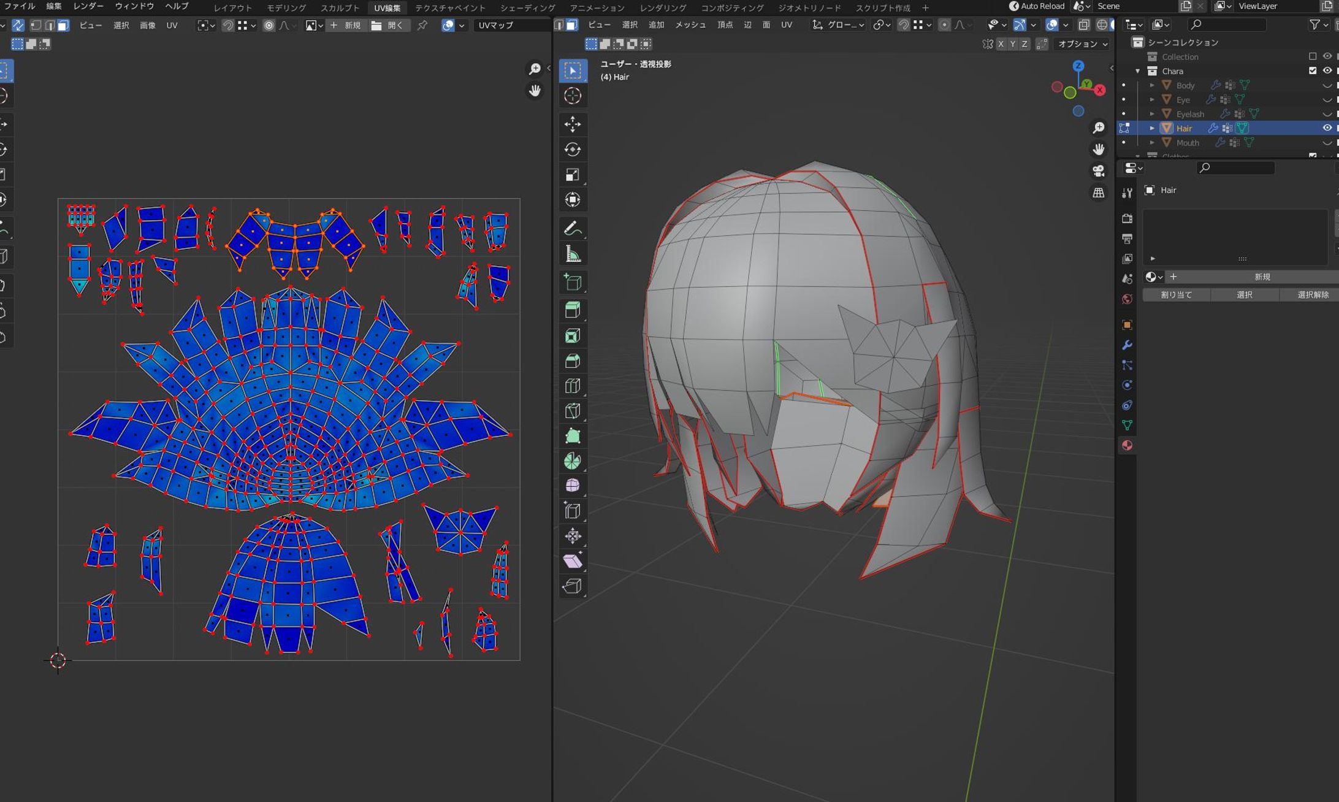Expand the Hair object in outliner
This screenshot has width=1339, height=802.
tap(1152, 128)
